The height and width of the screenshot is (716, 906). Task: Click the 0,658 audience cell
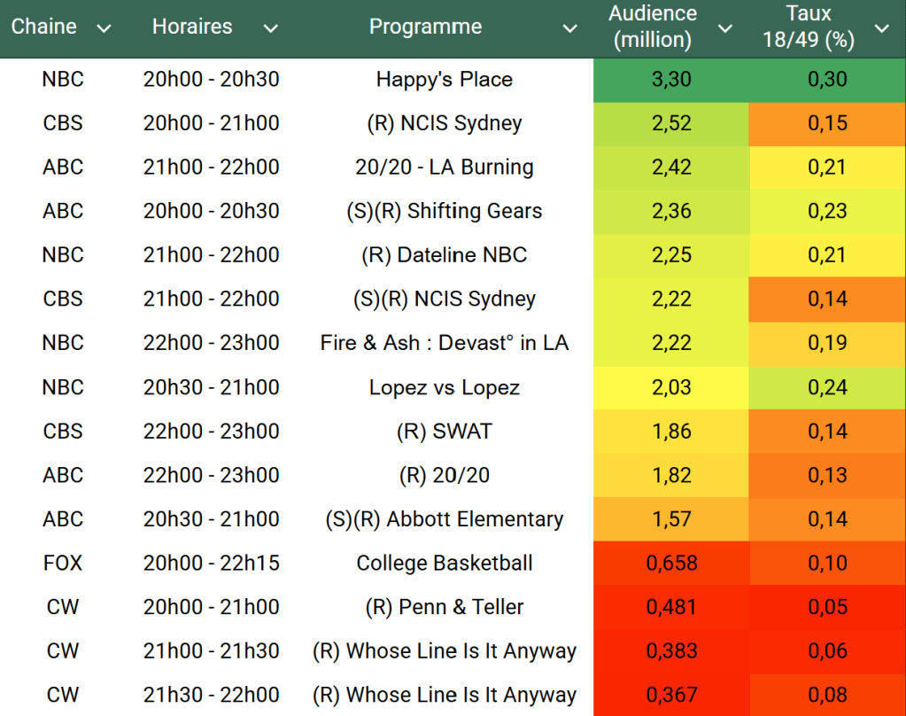670,563
